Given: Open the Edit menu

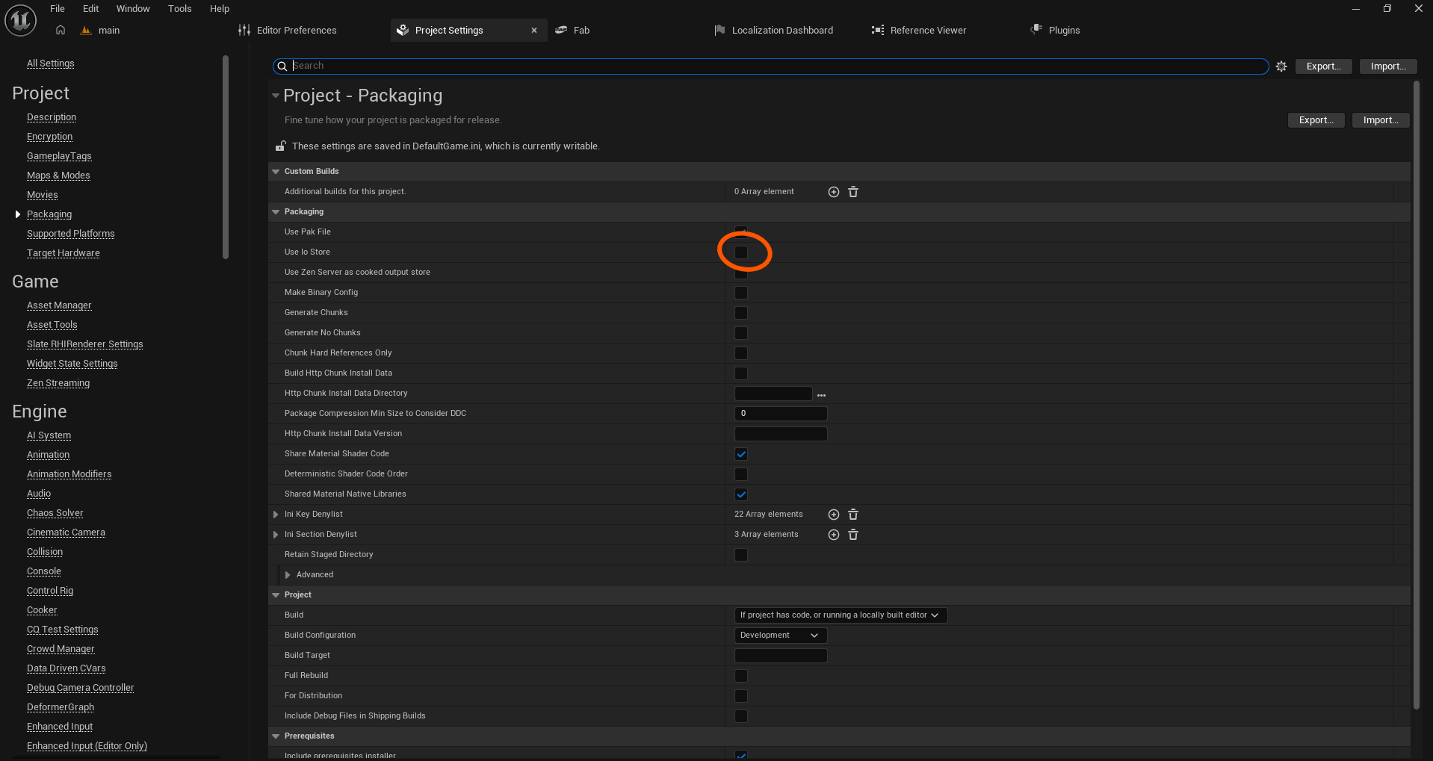Looking at the screenshot, I should pos(90,9).
